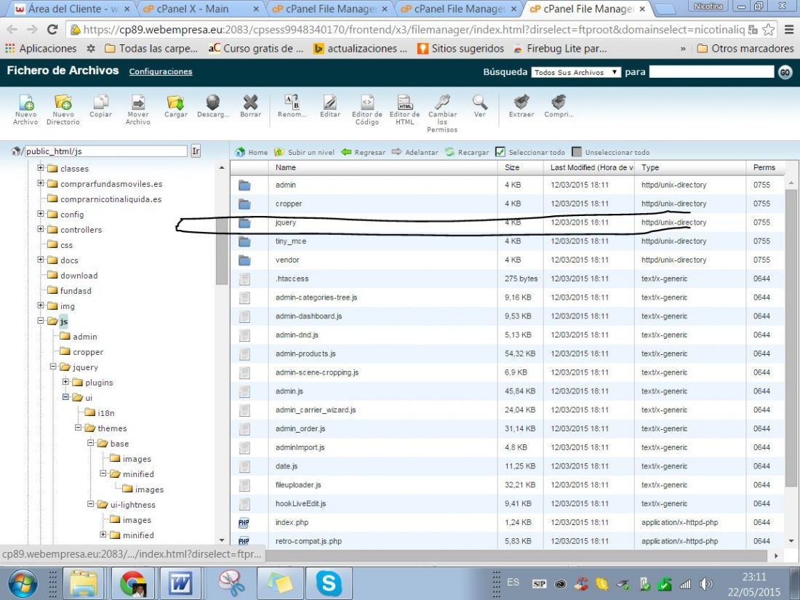Extract archive with the Extraer icon
Screen dimensions: 800x600
click(x=521, y=106)
